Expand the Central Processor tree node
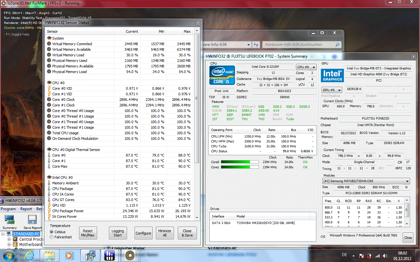Viewport: 420px width, 262px height. pos(9,239)
